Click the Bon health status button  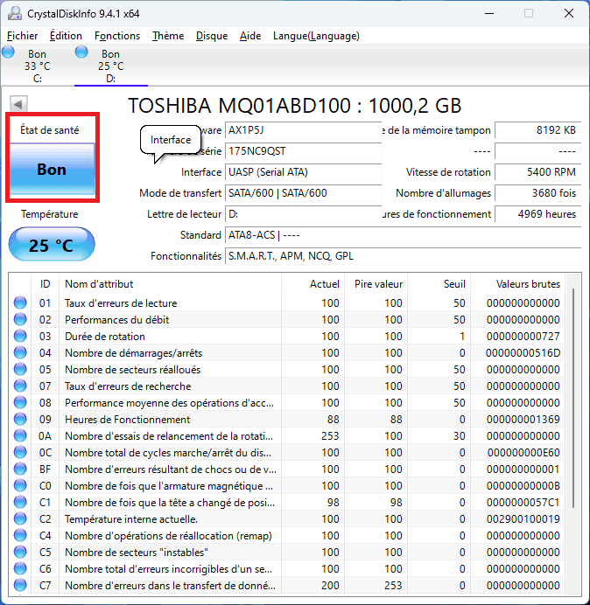53,169
